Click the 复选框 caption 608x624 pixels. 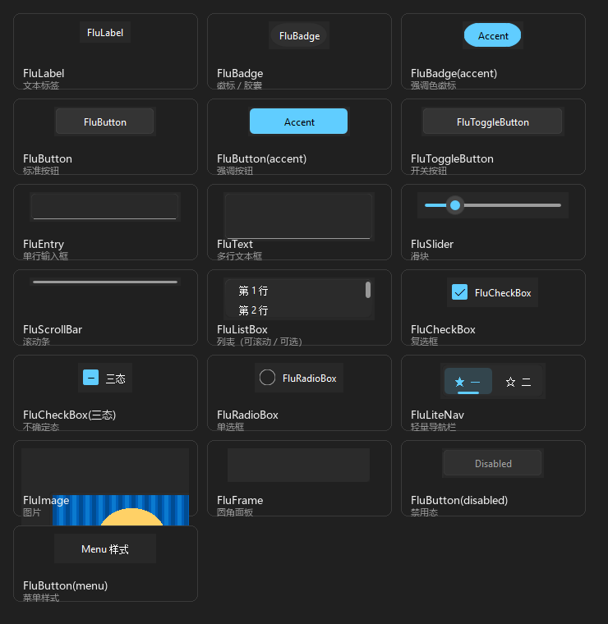tap(425, 342)
